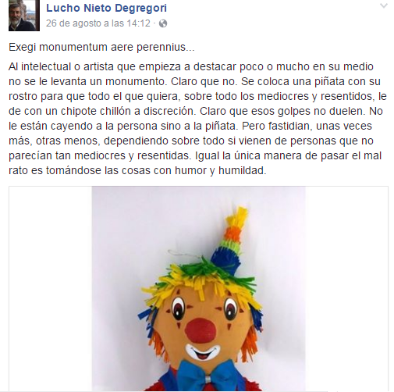
Task: Click the clown's orange hair on the right side
Action: pyautogui.click(x=250, y=342)
